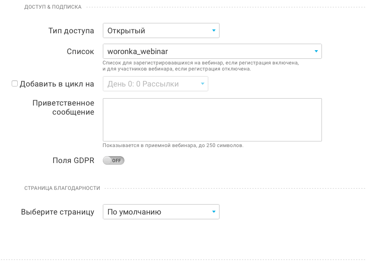Click the ДОСТУП & ПОДПИСКА section header
366x266 pixels.
click(53, 7)
